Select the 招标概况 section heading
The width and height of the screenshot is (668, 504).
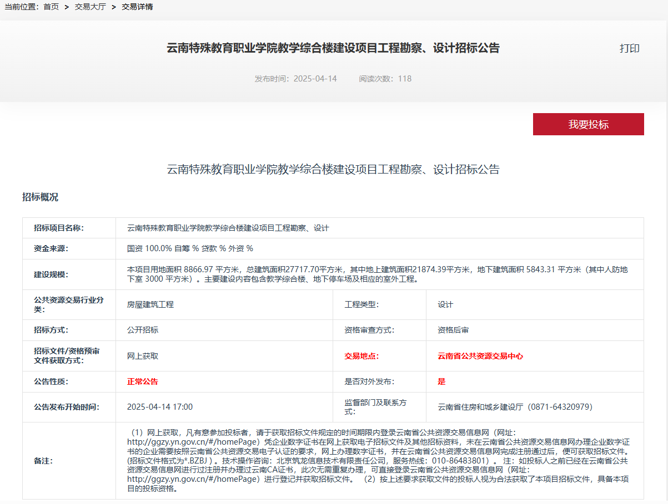click(40, 197)
